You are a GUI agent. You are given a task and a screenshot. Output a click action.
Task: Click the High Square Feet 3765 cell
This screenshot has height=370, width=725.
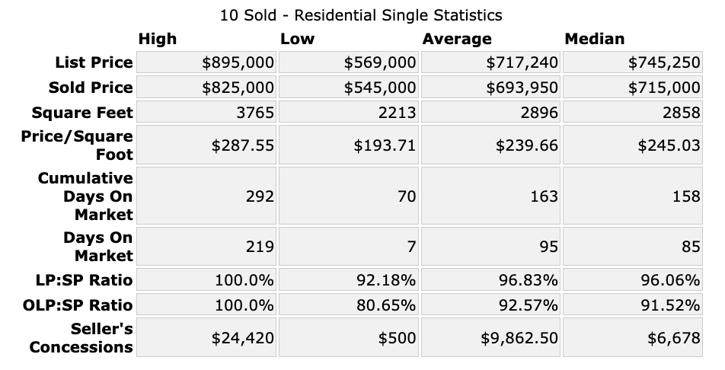pos(206,113)
